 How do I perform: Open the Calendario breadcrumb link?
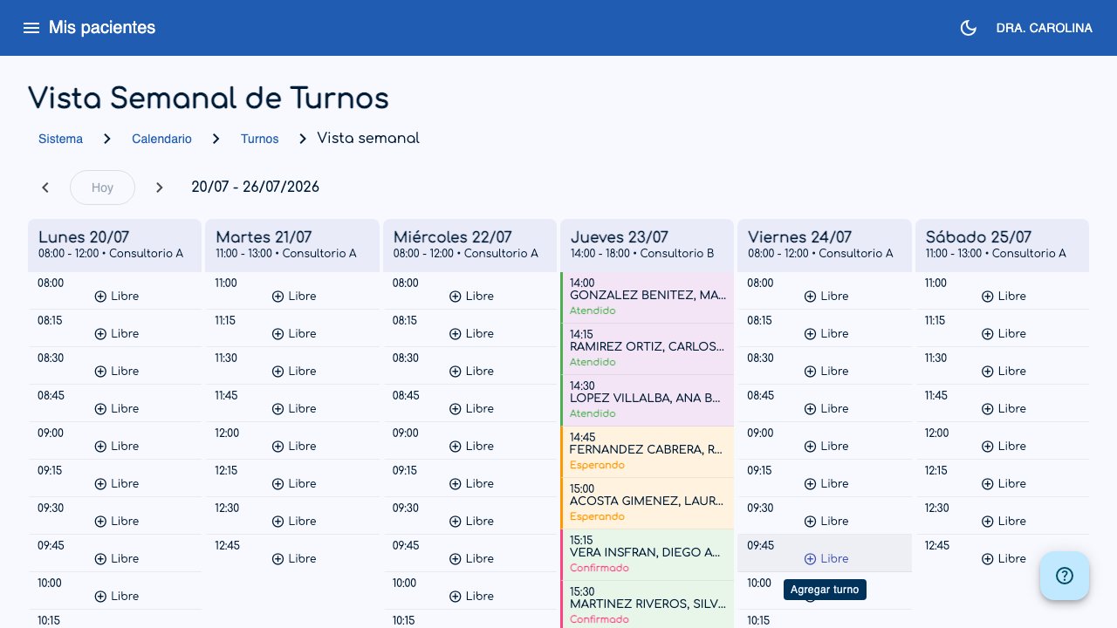click(161, 139)
